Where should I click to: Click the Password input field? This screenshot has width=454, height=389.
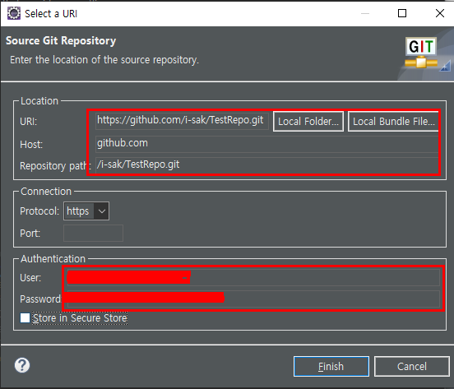pos(253,299)
